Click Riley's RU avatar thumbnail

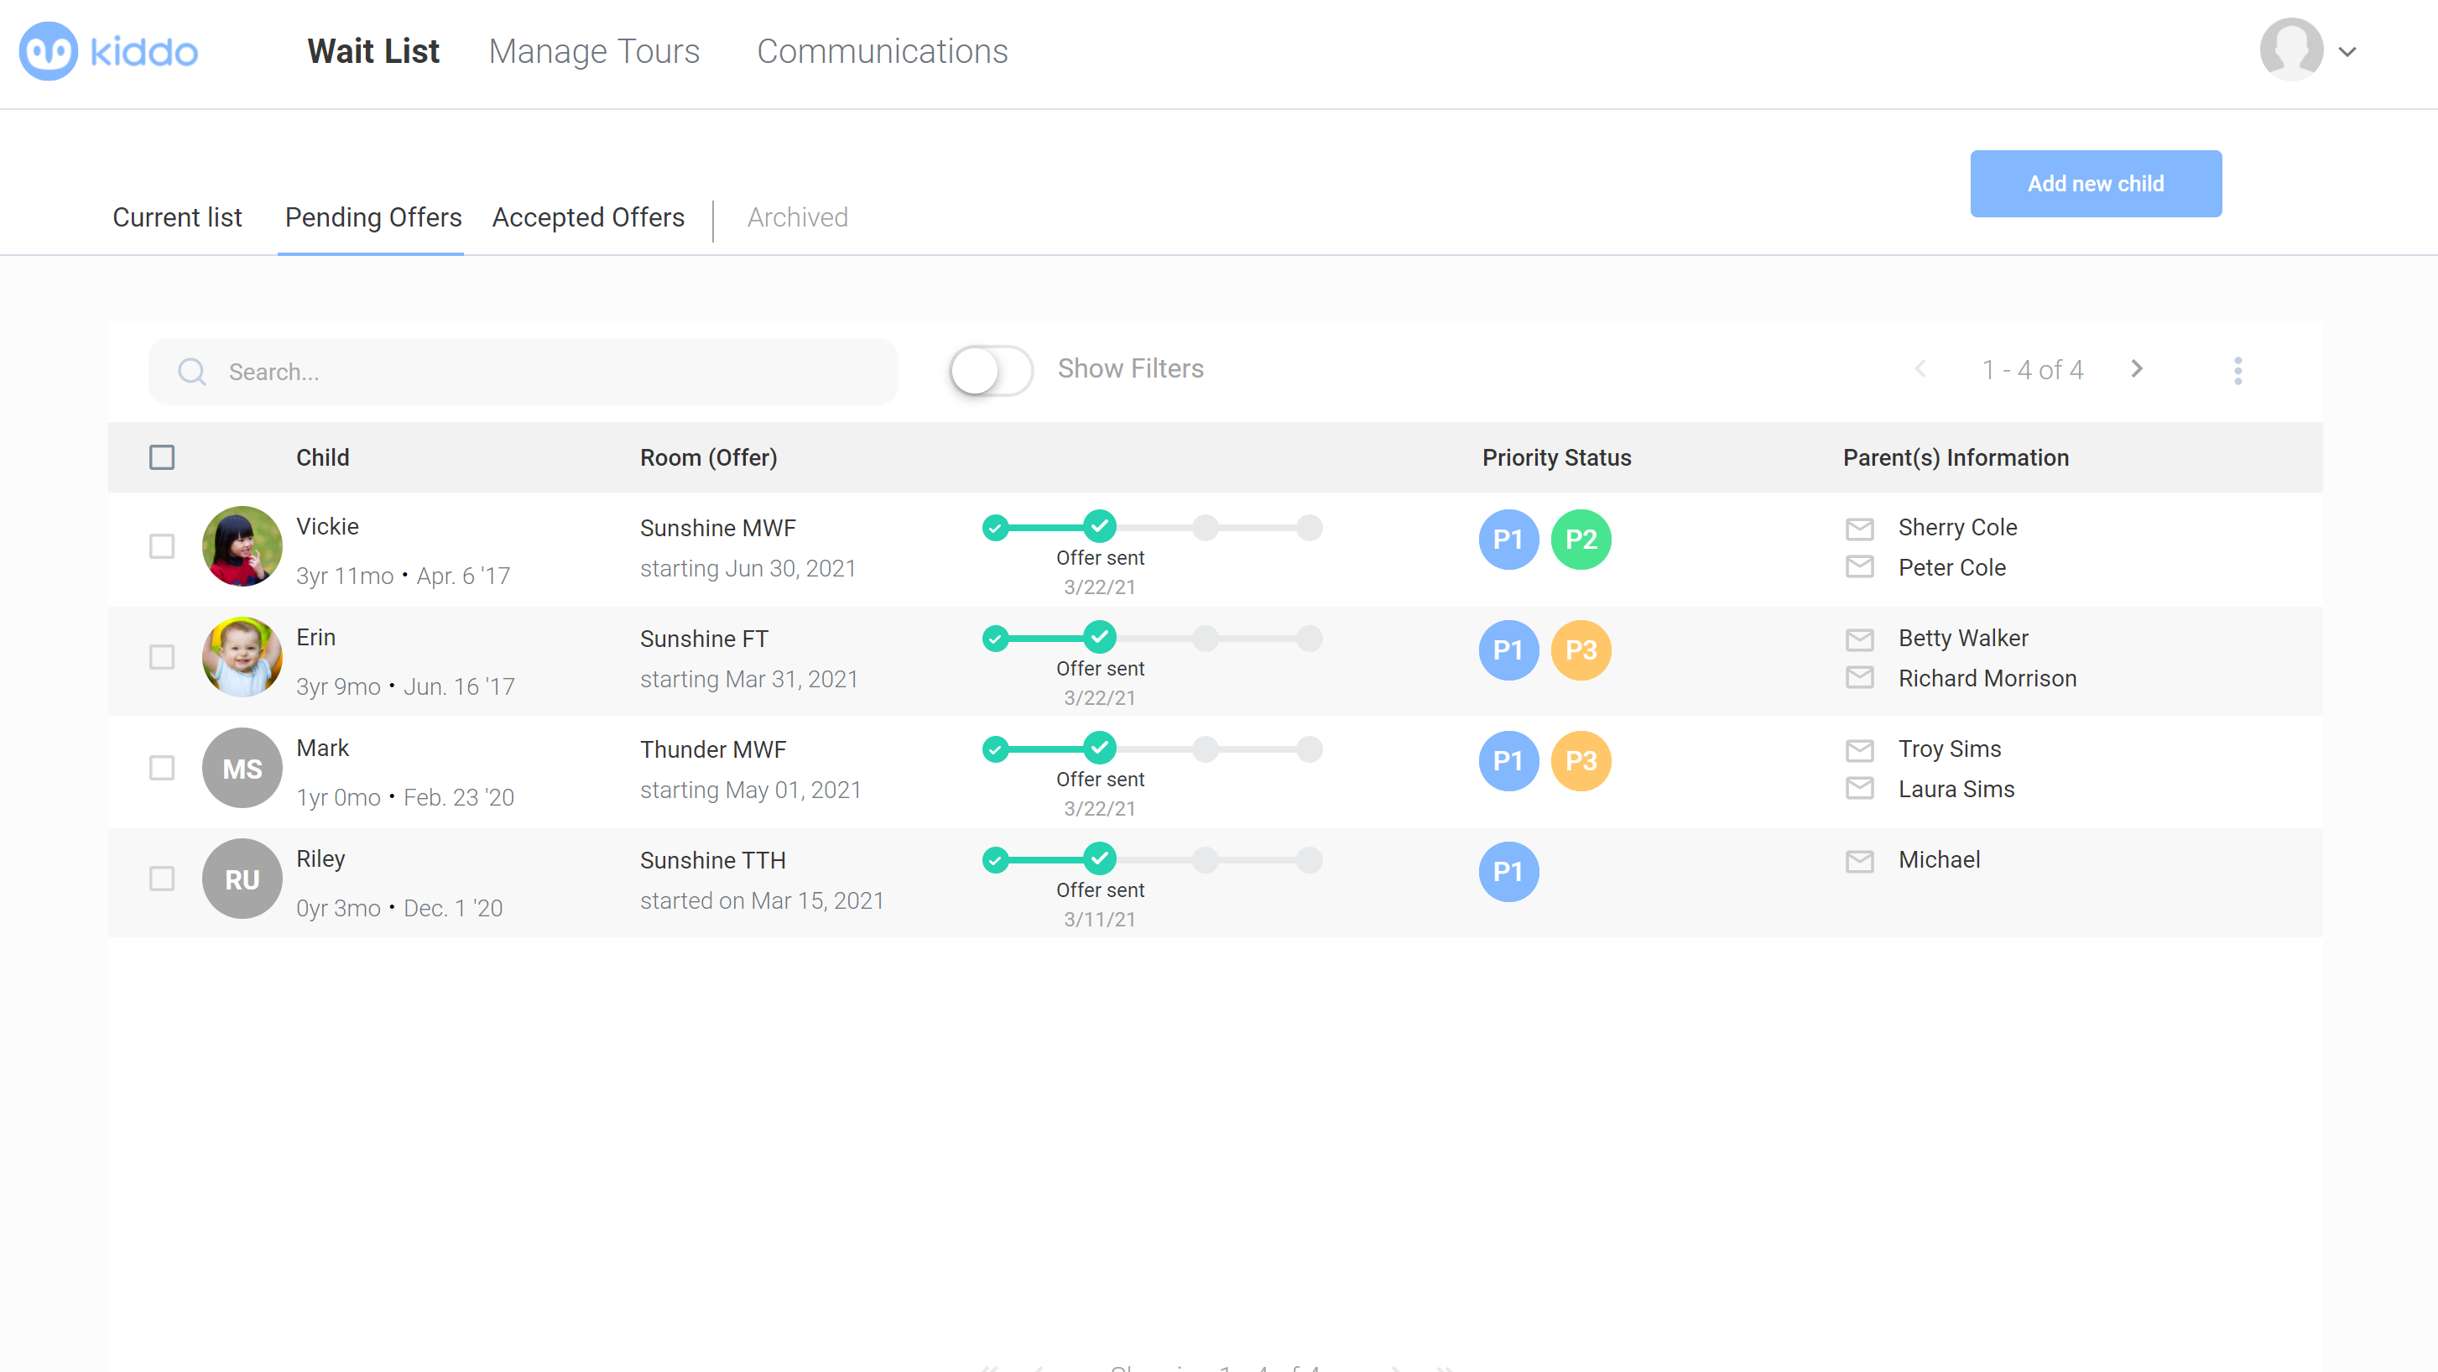(242, 879)
